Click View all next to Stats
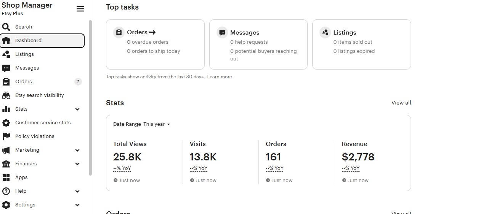Viewport: 496px width, 214px height. (x=401, y=103)
